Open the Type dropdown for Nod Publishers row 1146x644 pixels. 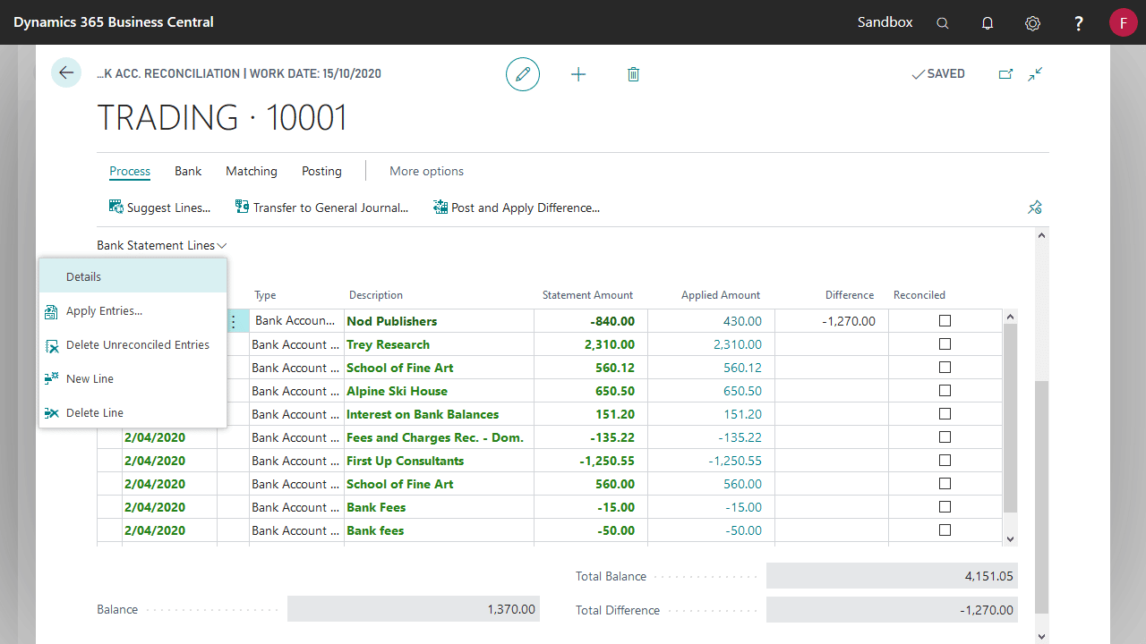pos(296,321)
